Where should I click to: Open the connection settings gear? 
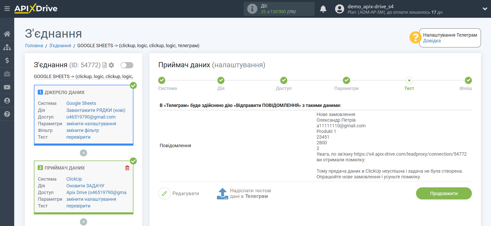111,65
